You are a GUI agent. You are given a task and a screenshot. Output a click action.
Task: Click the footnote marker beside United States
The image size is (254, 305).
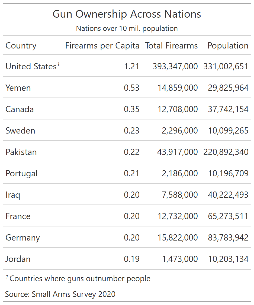[x=58, y=64]
